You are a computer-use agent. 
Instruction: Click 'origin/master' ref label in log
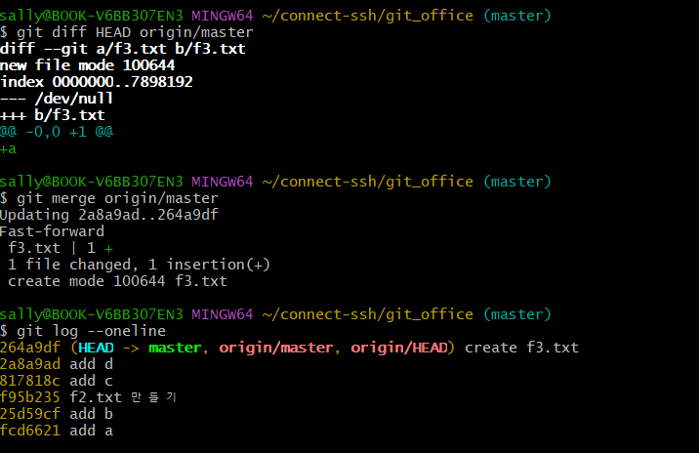click(276, 348)
